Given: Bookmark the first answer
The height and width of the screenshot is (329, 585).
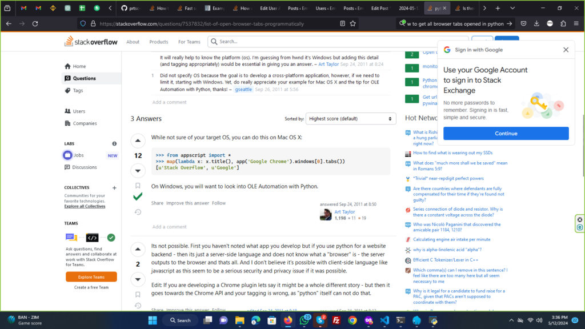Looking at the screenshot, I should point(138,186).
